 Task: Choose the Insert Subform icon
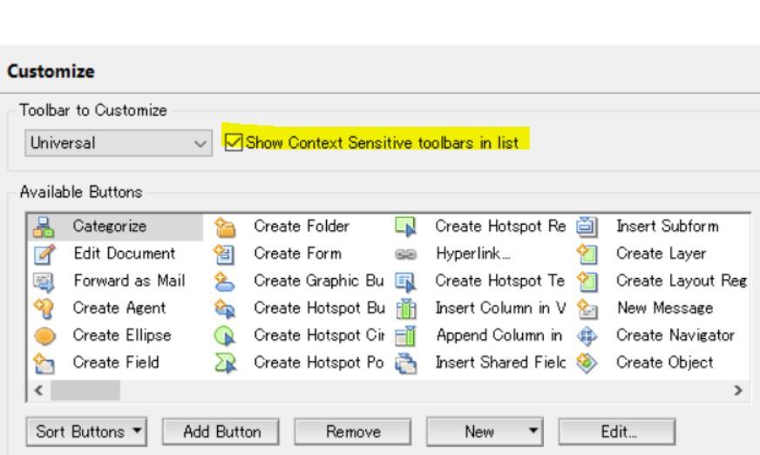point(591,227)
